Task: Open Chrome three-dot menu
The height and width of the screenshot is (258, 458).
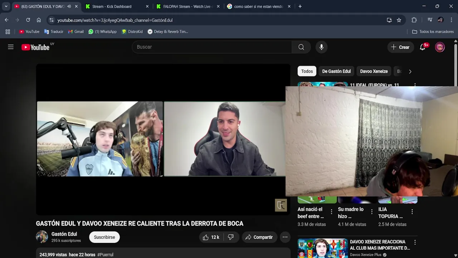Action: 451,20
